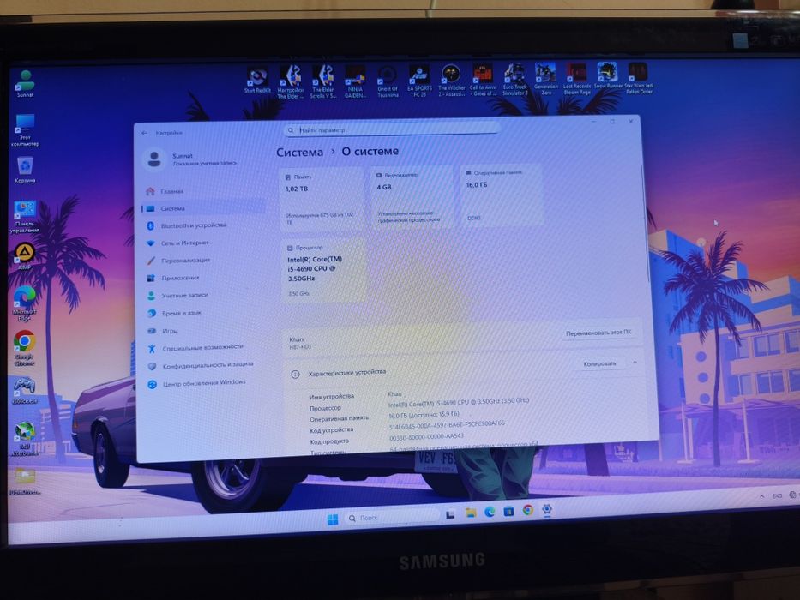Click the taskbar Поиск search box

coord(391,517)
